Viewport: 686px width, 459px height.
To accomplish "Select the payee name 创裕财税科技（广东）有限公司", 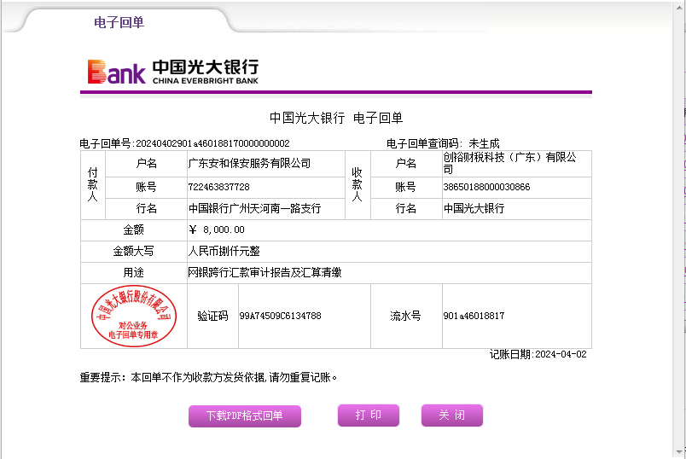I will point(509,163).
